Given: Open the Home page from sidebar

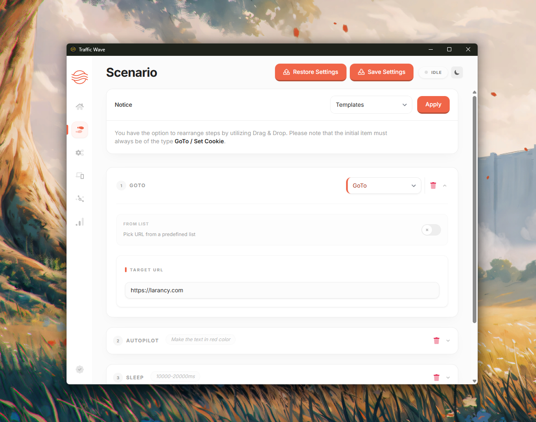Looking at the screenshot, I should click(80, 107).
